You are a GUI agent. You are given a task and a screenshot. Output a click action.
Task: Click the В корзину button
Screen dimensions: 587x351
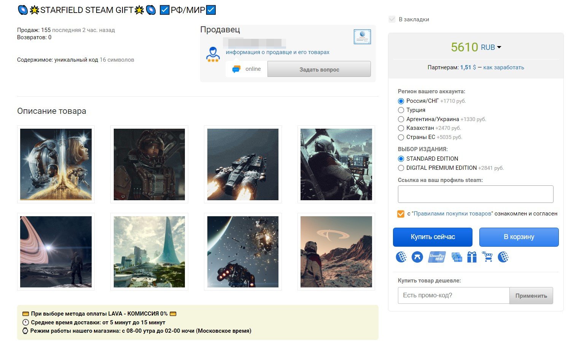(519, 237)
